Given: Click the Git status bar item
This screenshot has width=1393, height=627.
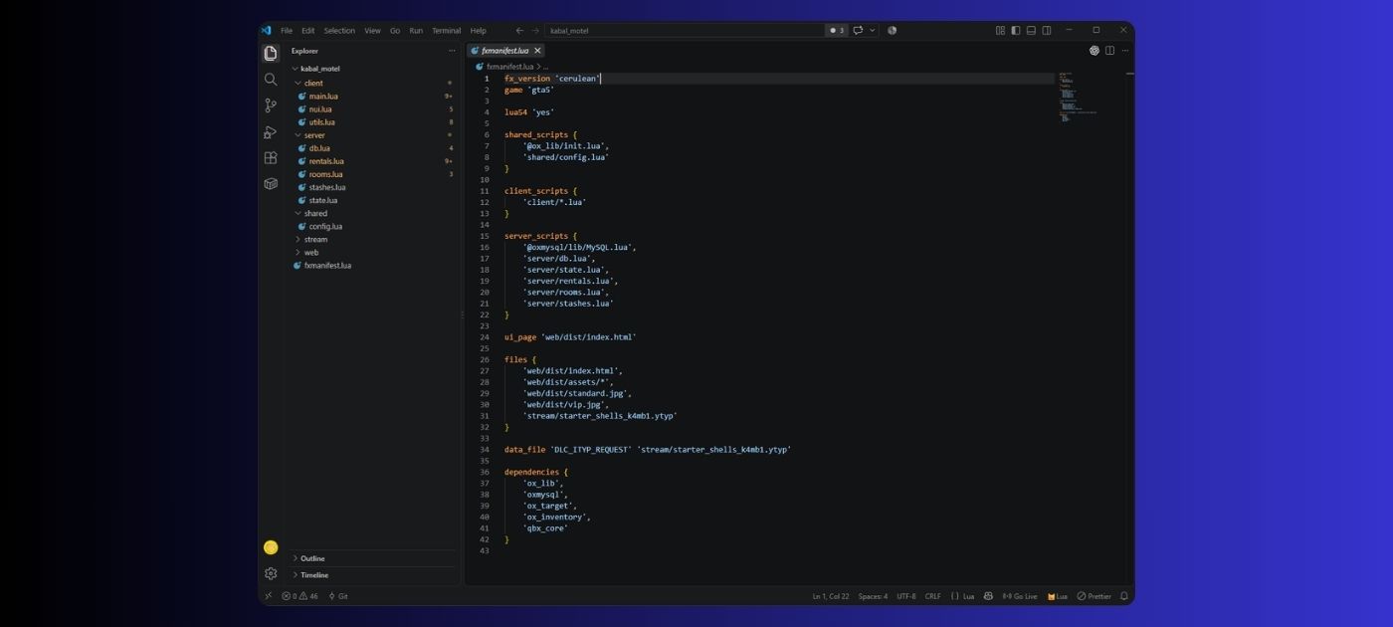Looking at the screenshot, I should [x=338, y=596].
